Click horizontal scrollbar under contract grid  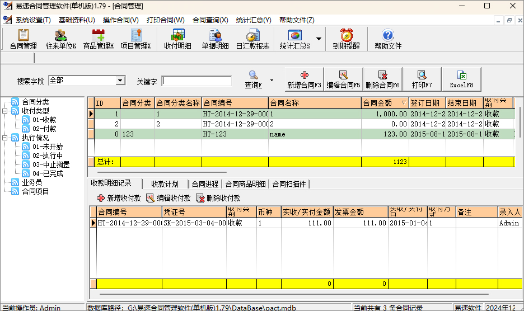162,172
